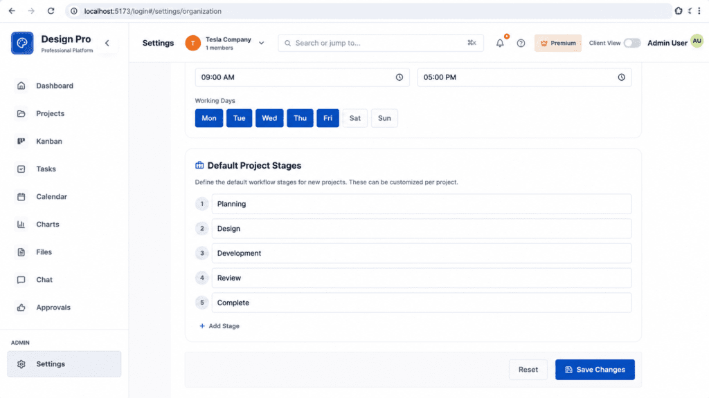Click Save Changes button

595,370
